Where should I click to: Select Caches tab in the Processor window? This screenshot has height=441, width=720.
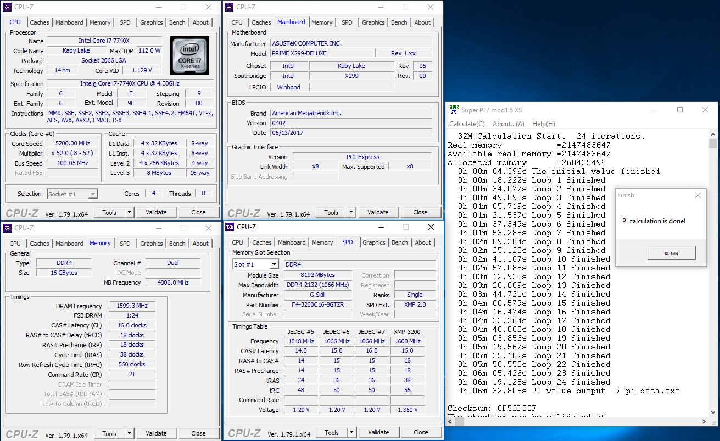39,22
